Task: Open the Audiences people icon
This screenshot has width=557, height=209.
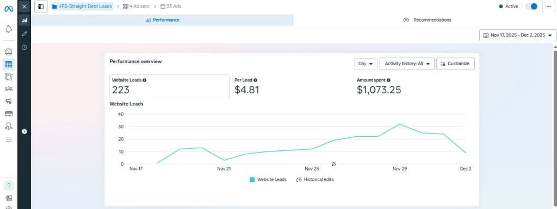Action: click(x=9, y=89)
